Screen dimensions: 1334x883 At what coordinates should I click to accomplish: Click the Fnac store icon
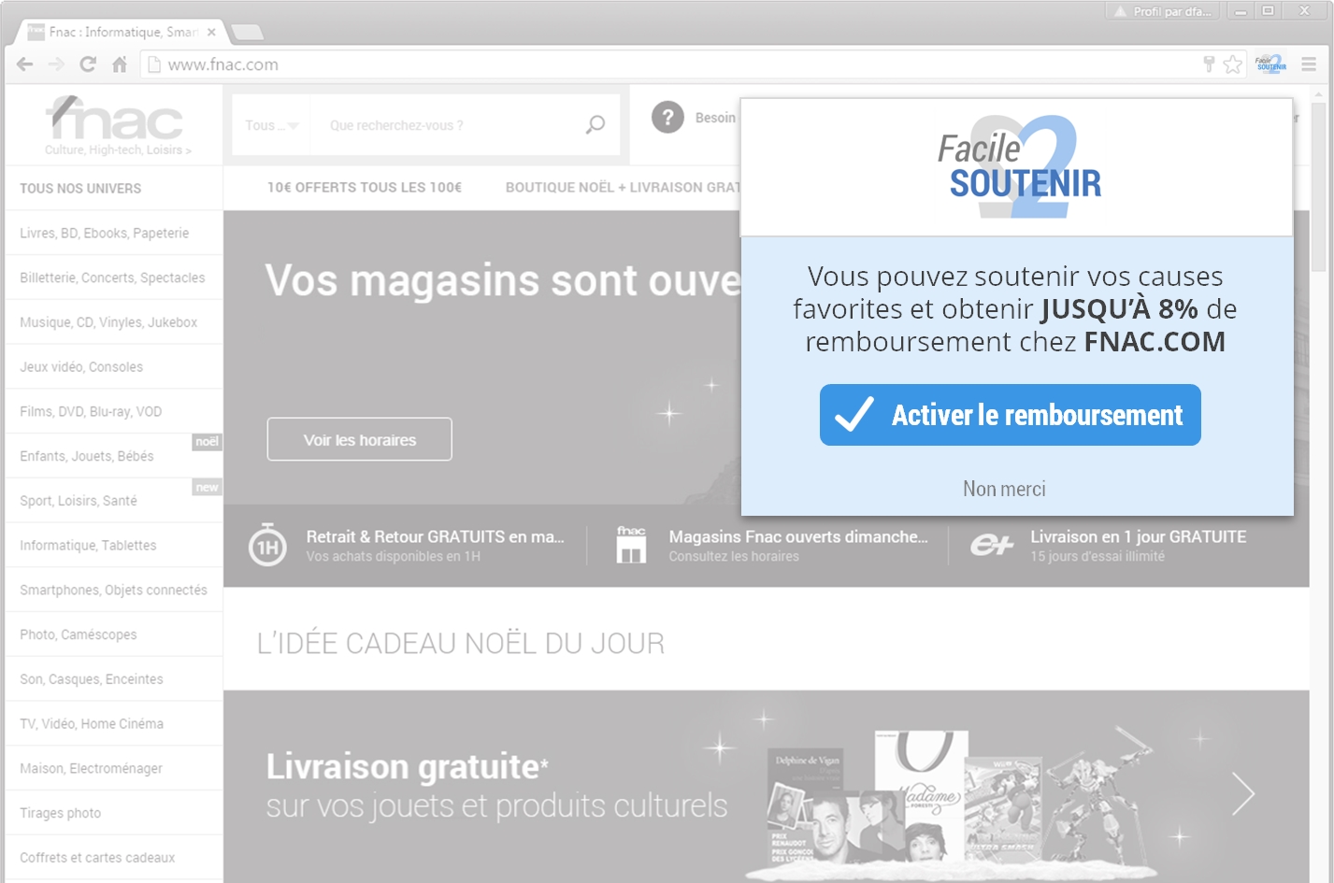(x=631, y=544)
